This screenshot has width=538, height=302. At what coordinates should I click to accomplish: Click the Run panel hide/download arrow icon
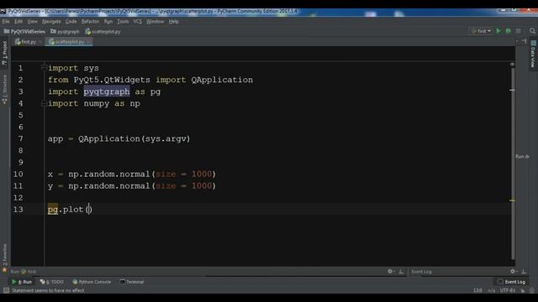coord(401,271)
